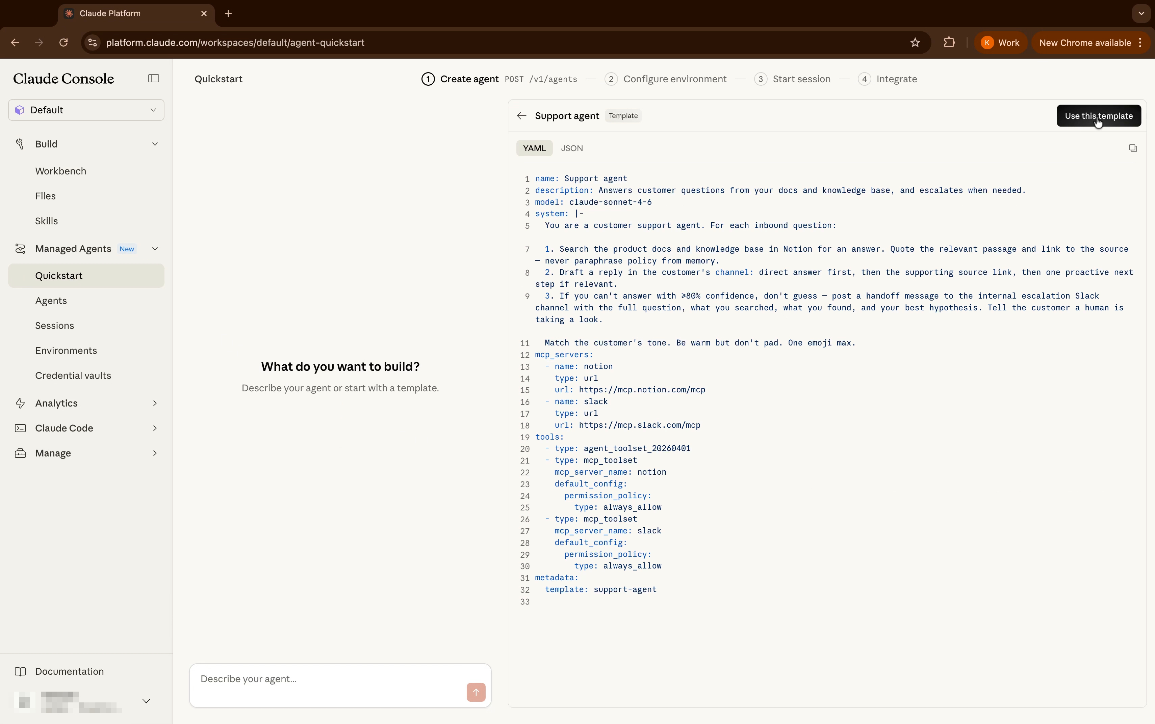Click the Claude Console logo
1155x724 pixels.
point(63,79)
